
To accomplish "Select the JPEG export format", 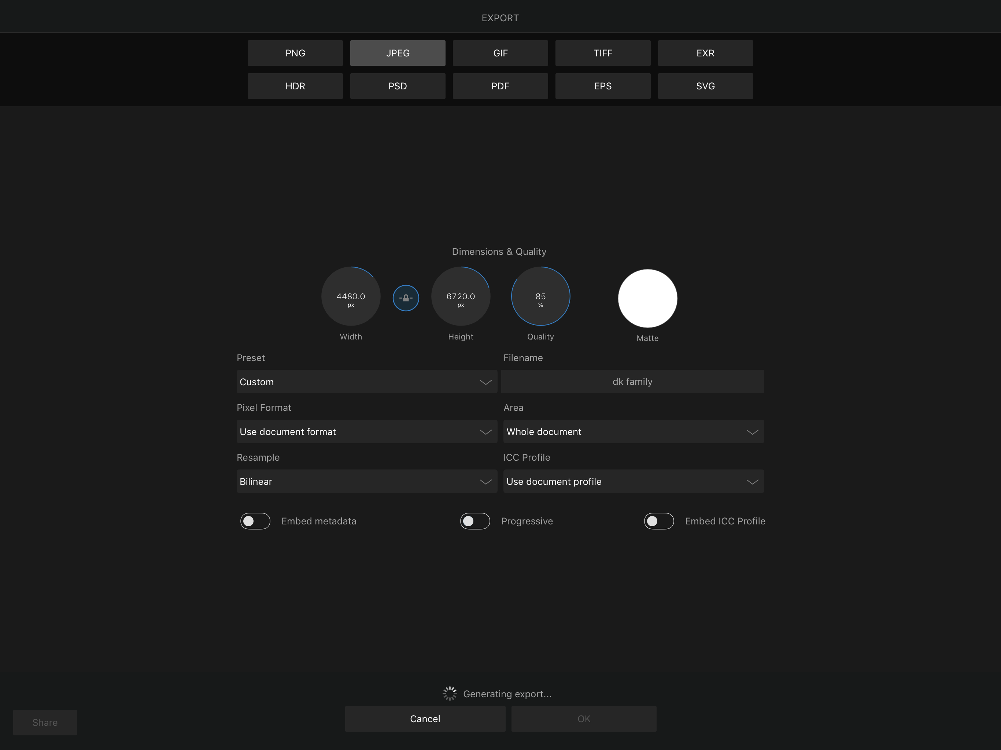I will (x=398, y=53).
